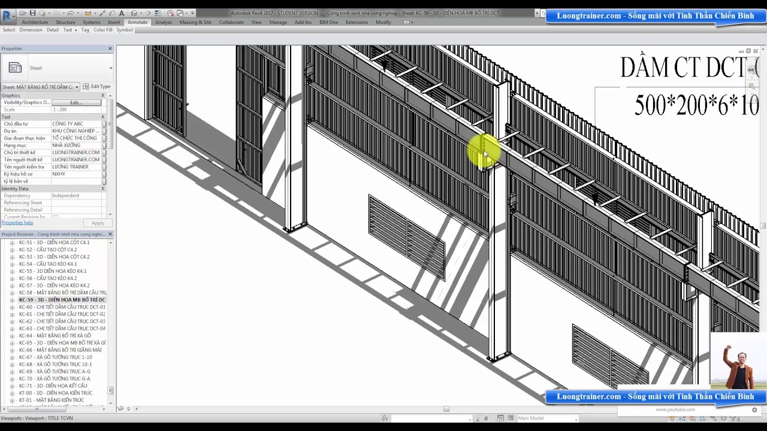Open the Main Model design option dropdown
The height and width of the screenshot is (431, 767).
(576, 418)
